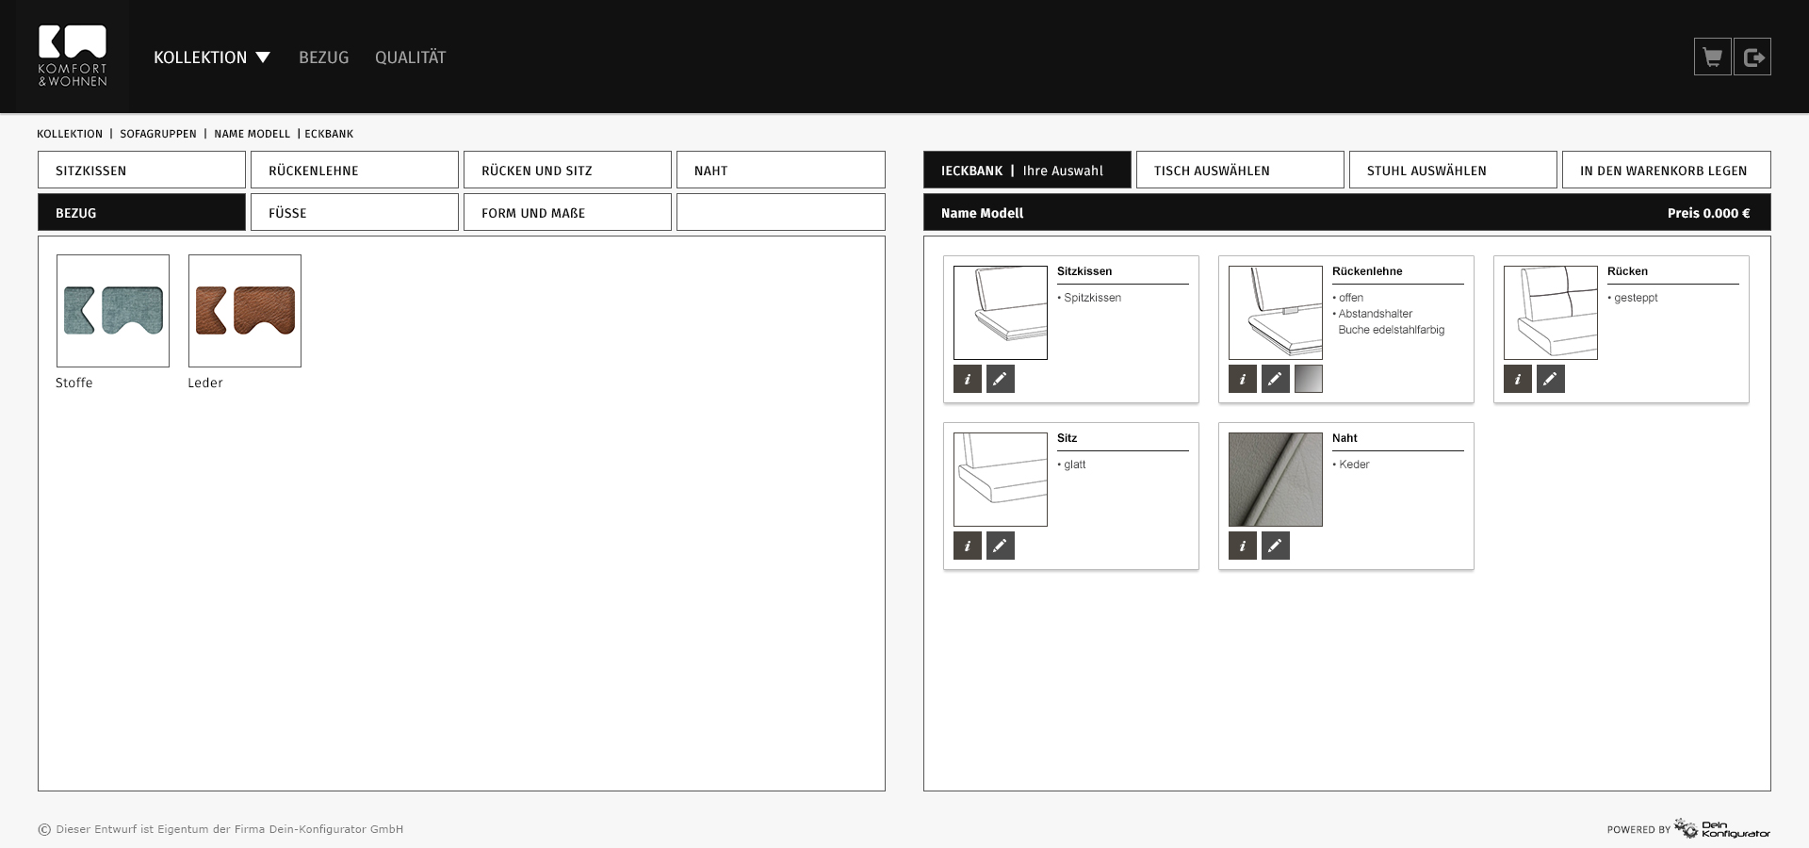Viewport: 1809px width, 848px height.
Task: Click the gray gradient swatch under Rückenlehne
Action: click(1309, 379)
